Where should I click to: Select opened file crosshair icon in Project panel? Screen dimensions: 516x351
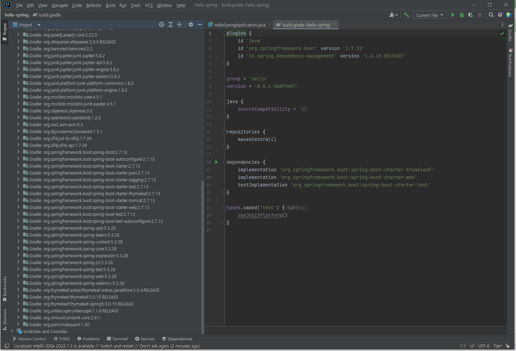point(162,24)
